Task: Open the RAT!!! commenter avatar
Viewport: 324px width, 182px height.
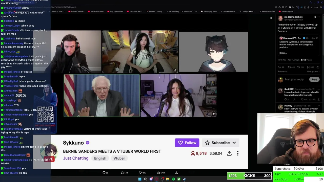Action: coord(280,90)
